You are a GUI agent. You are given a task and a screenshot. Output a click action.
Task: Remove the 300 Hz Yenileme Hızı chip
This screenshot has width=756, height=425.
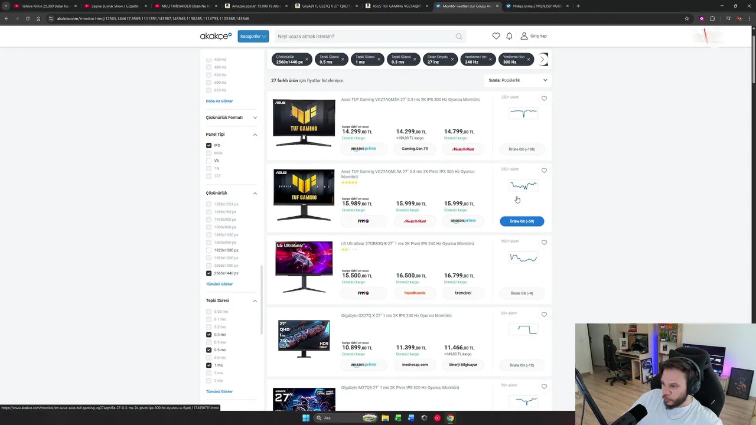tap(528, 59)
